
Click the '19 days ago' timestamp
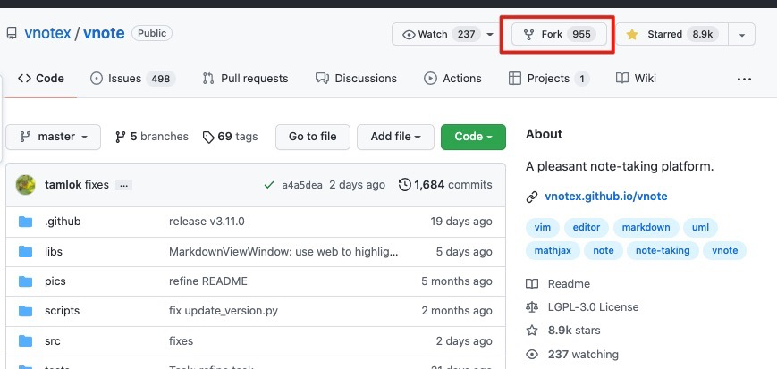461,222
